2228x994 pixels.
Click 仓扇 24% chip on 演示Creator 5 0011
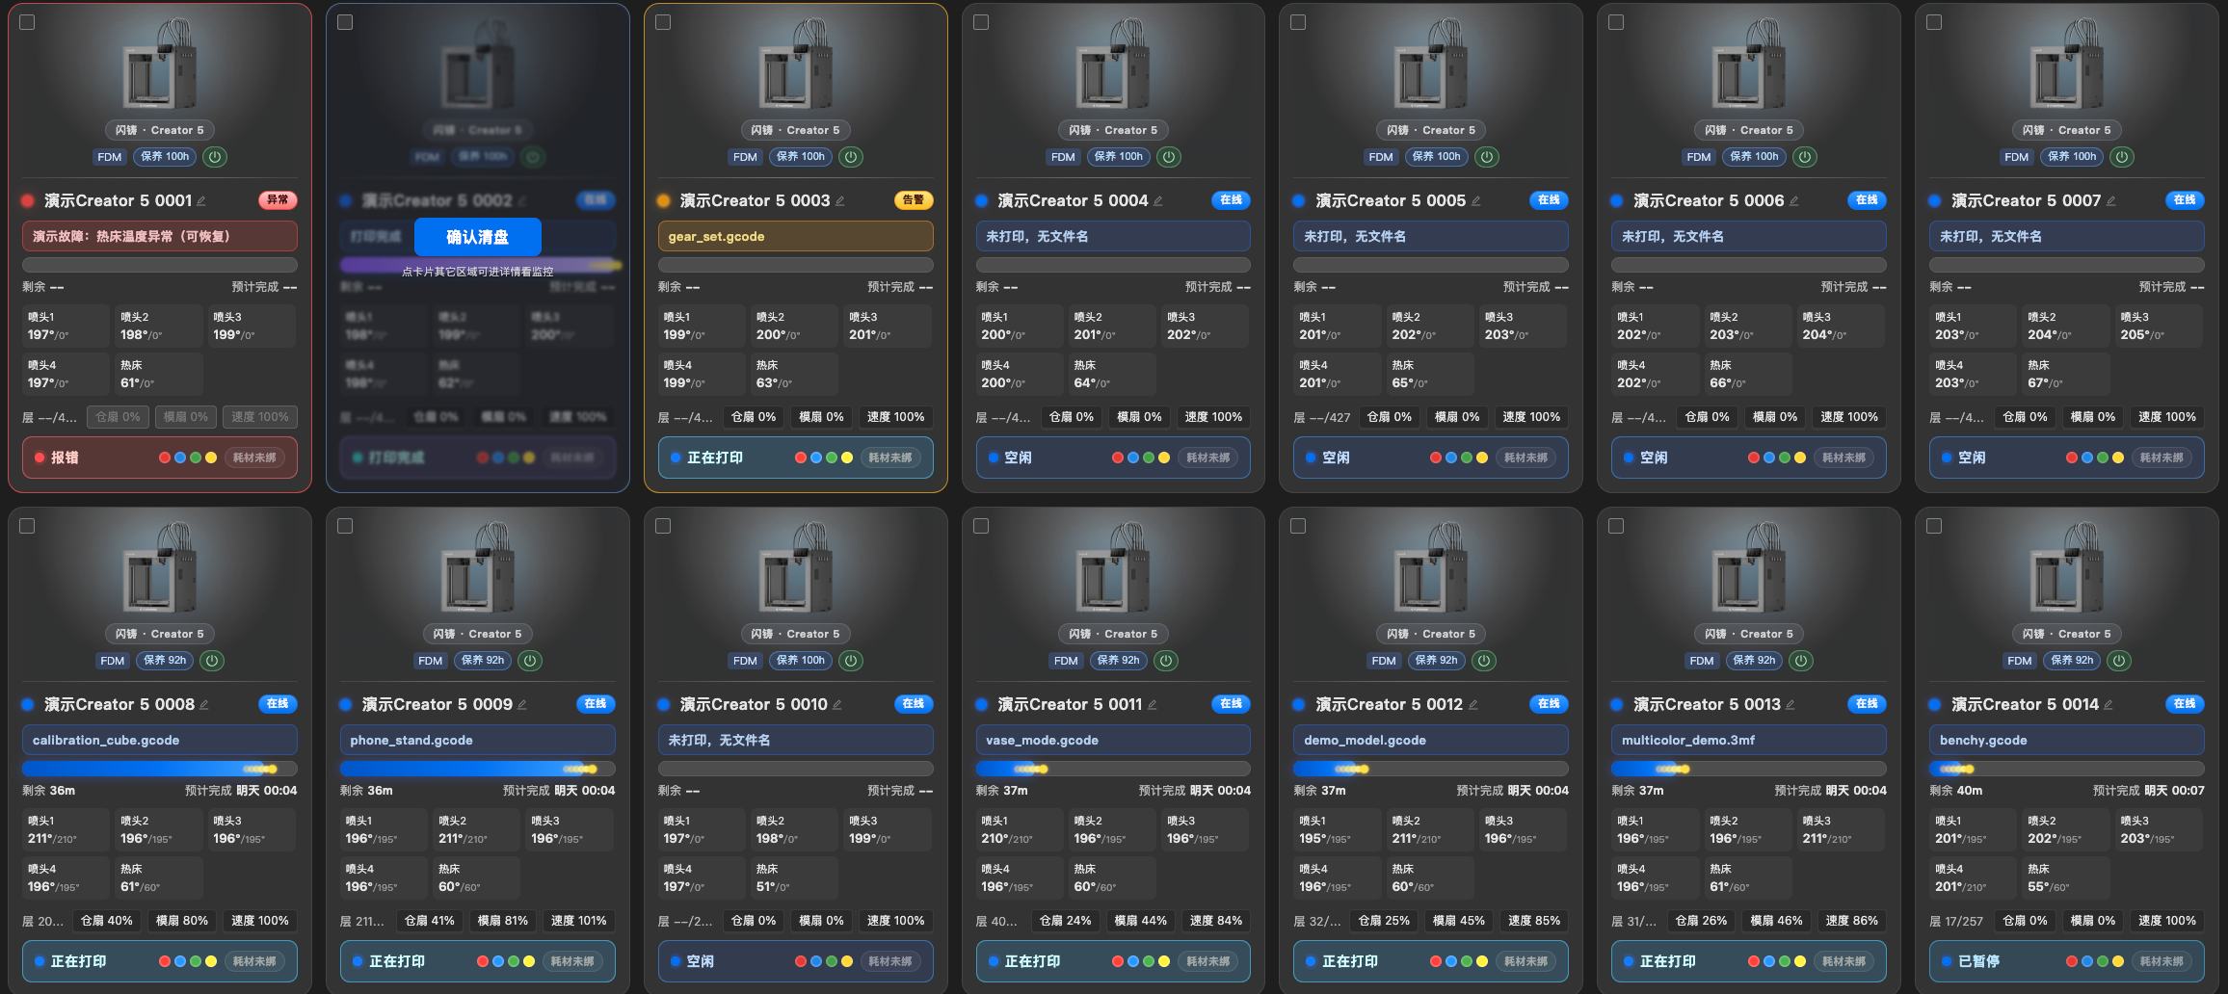click(x=1066, y=921)
